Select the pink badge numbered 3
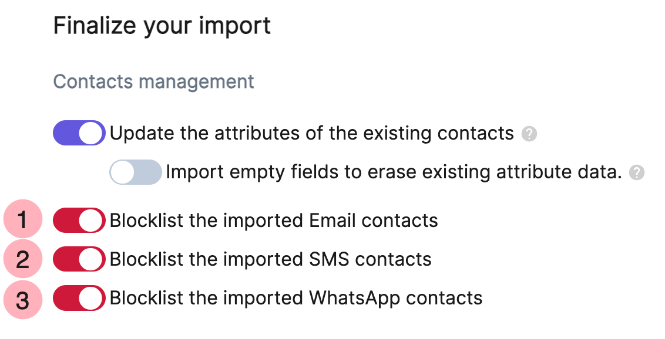This screenshot has height=339, width=665. click(22, 298)
